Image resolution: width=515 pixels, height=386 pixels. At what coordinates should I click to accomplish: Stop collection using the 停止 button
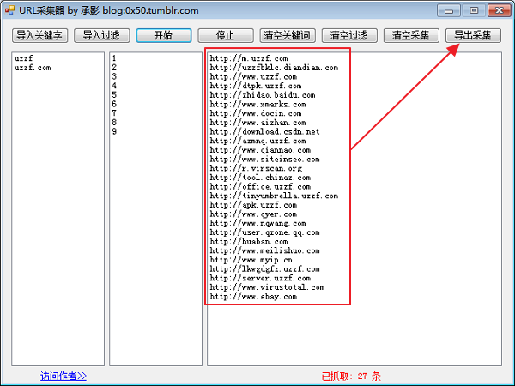226,35
